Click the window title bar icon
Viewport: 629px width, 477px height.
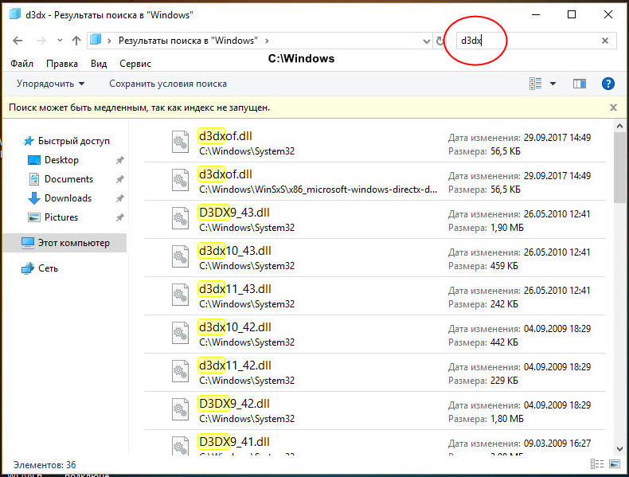click(15, 14)
